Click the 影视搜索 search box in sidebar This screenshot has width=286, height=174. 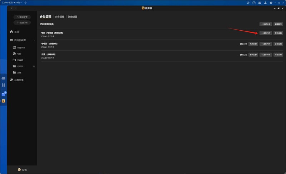[x=22, y=17]
